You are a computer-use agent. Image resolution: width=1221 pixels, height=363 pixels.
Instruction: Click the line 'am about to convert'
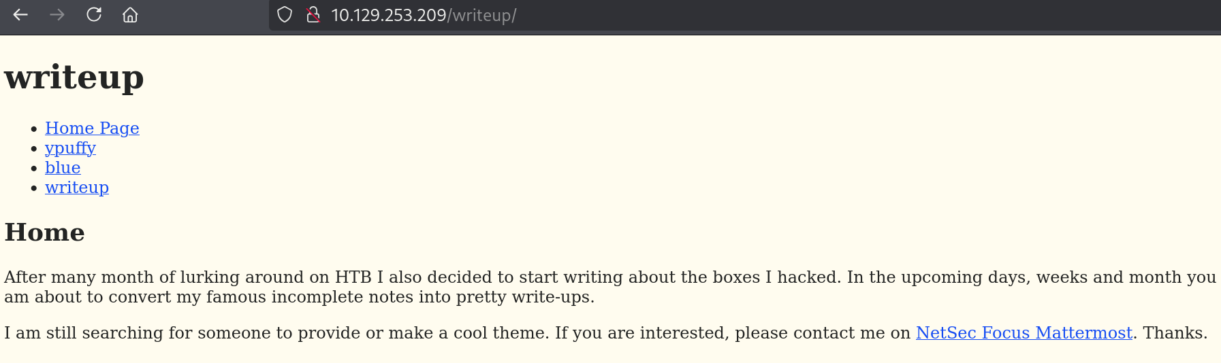click(x=82, y=297)
